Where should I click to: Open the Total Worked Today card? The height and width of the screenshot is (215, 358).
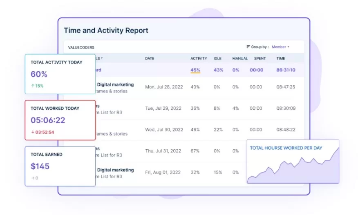tap(60, 120)
